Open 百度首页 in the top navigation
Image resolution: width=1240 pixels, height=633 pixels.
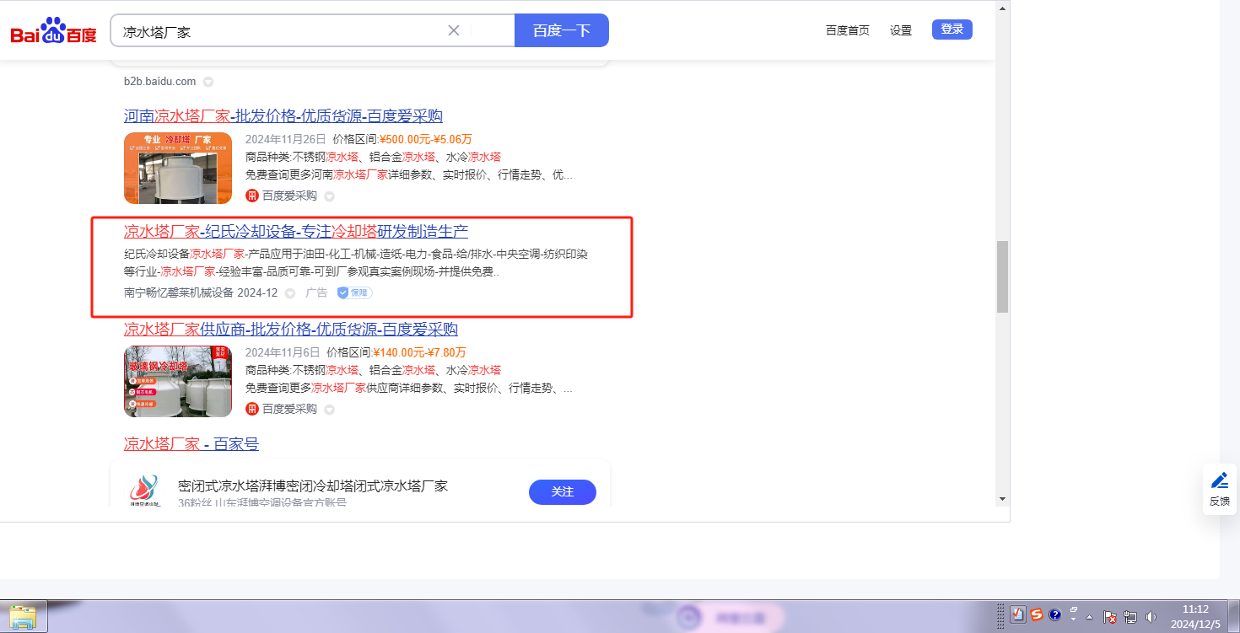tap(847, 30)
